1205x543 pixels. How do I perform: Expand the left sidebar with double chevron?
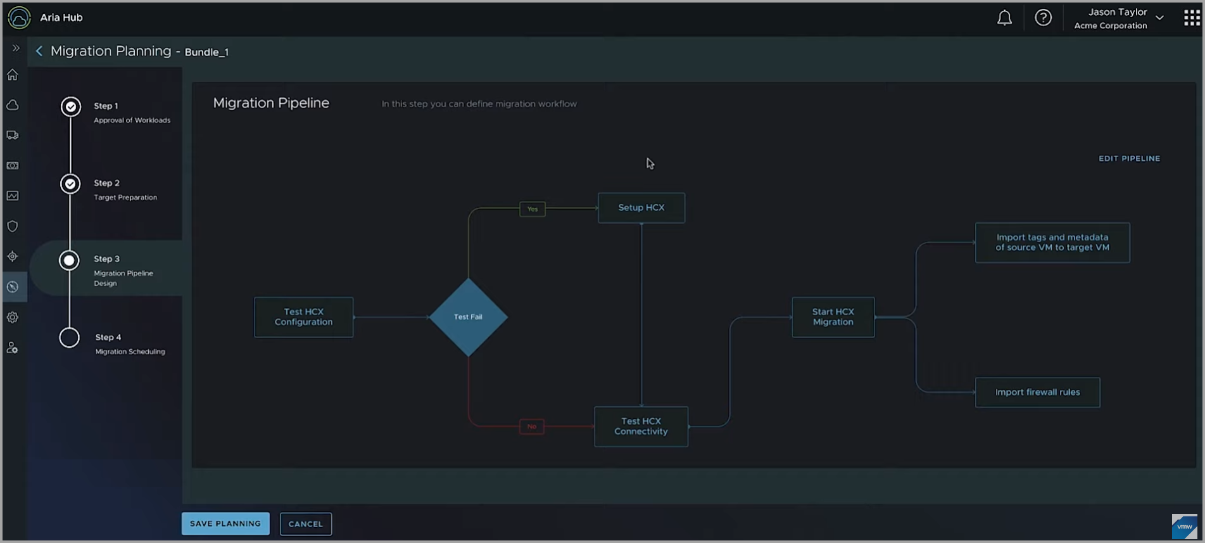[16, 48]
